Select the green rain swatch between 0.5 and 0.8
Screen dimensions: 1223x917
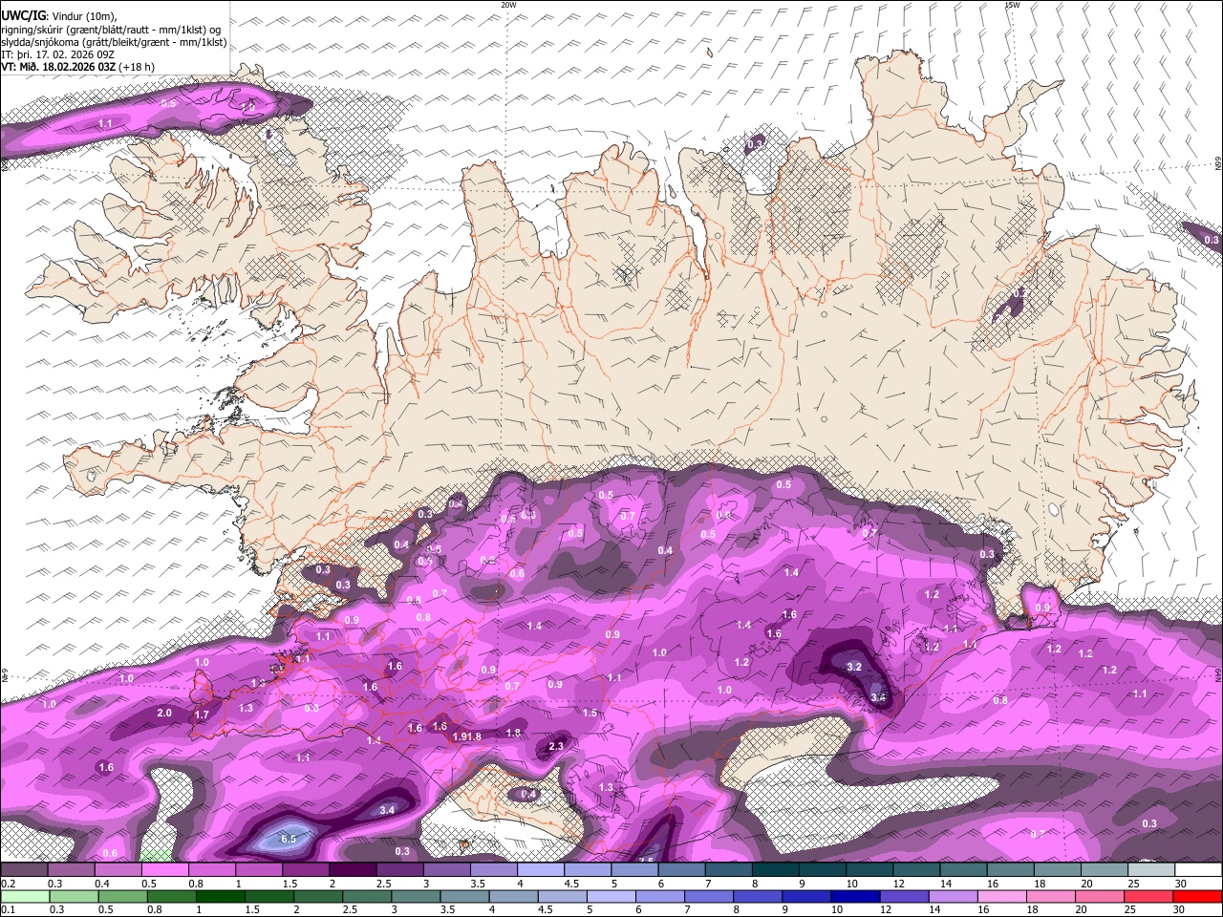point(123,896)
